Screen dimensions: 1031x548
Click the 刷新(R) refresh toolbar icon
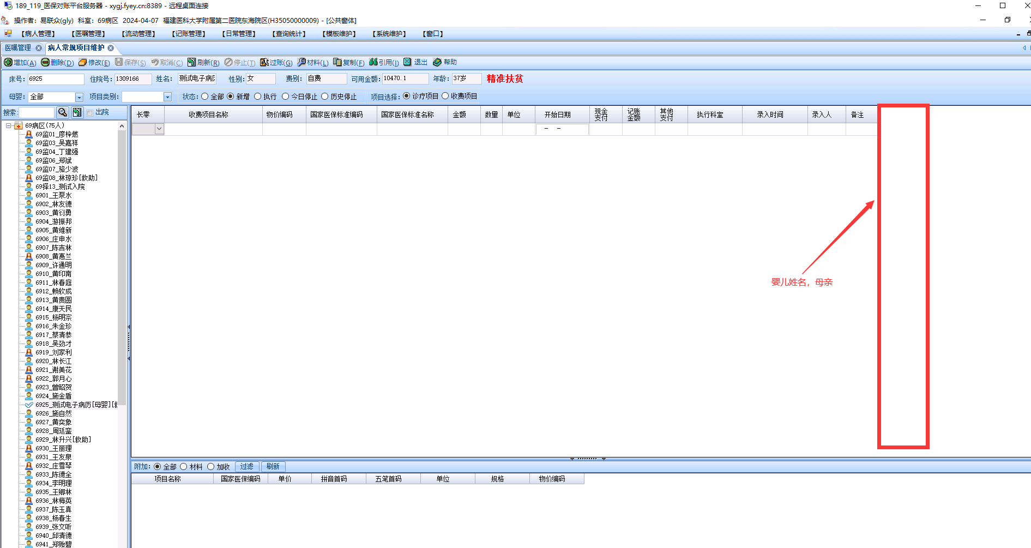click(191, 62)
